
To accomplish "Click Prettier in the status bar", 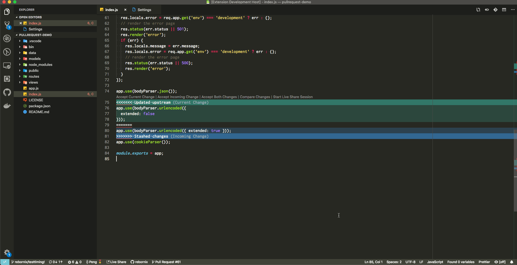I will coord(484,262).
